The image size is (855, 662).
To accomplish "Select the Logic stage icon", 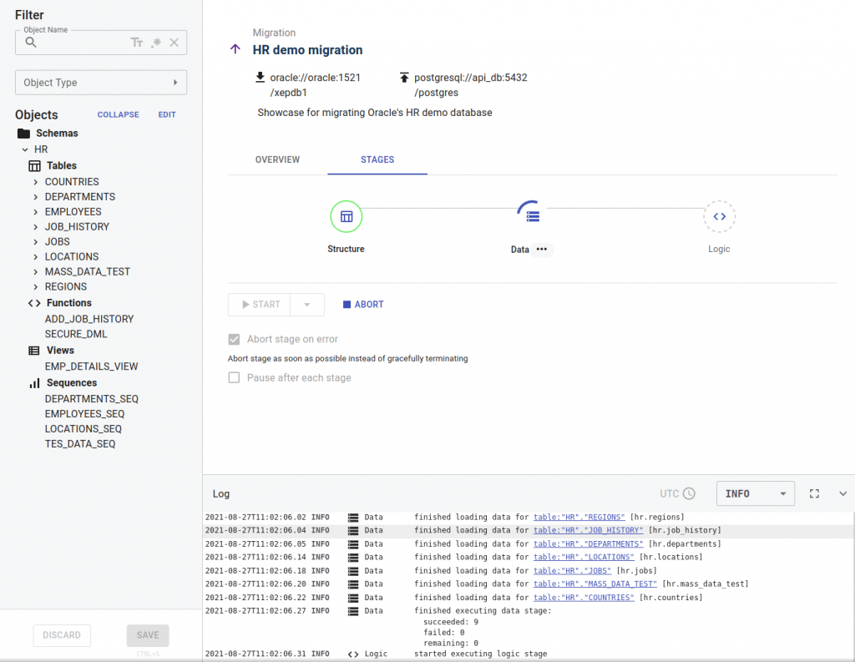I will (719, 216).
